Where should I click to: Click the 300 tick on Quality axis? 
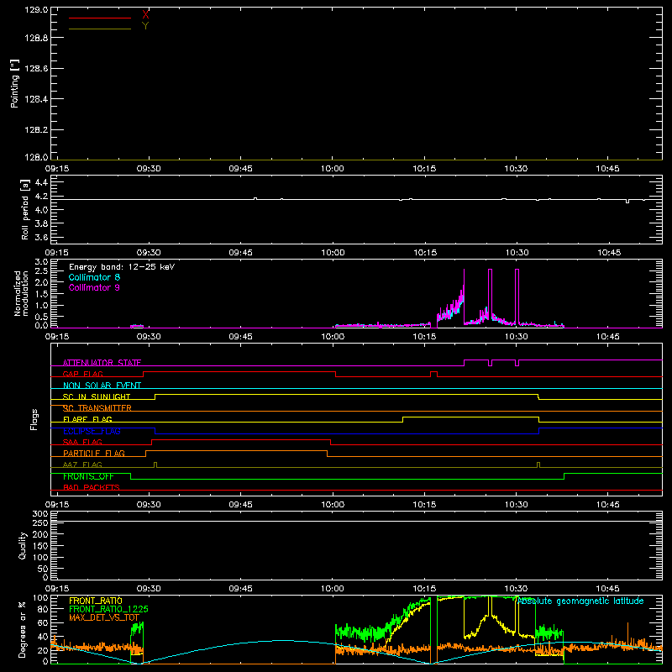(x=40, y=514)
